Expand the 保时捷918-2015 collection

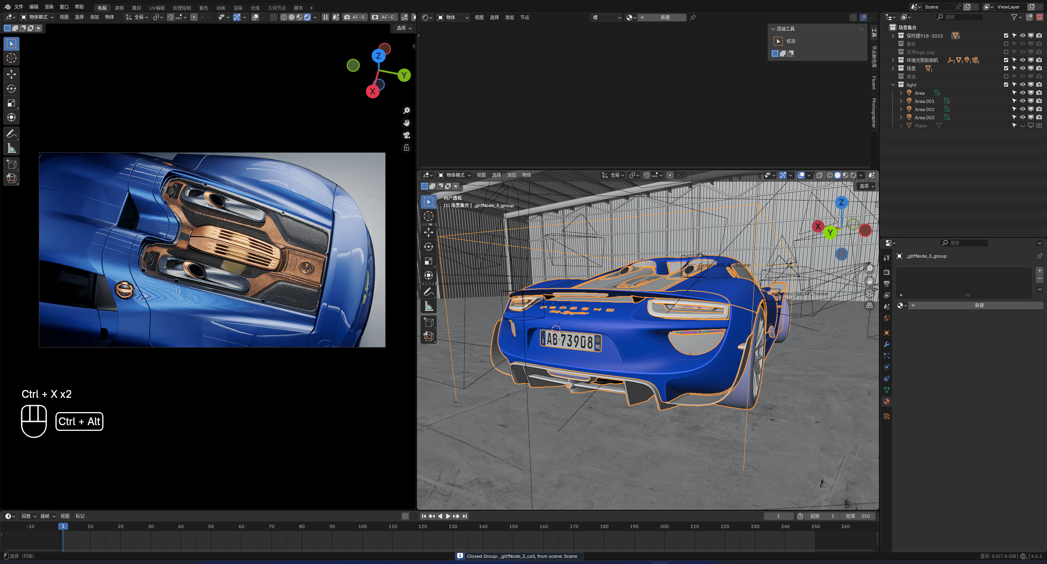(x=893, y=36)
